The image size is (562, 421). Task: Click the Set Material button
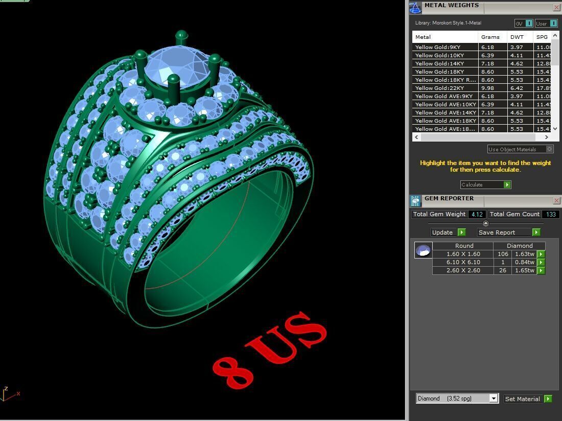(x=522, y=399)
